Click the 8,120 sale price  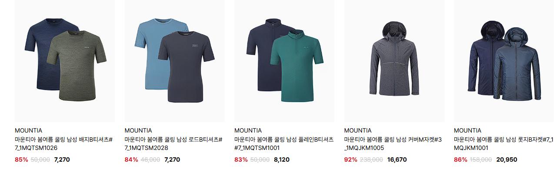[282, 159]
